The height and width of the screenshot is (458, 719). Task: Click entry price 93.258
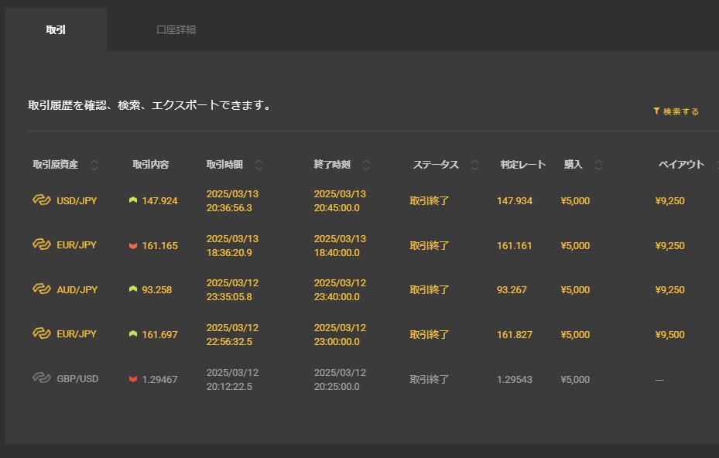[x=157, y=290]
